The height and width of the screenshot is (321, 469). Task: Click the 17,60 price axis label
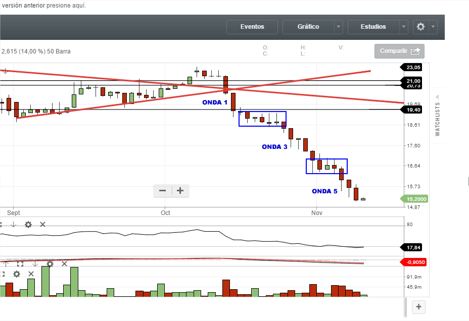413,146
